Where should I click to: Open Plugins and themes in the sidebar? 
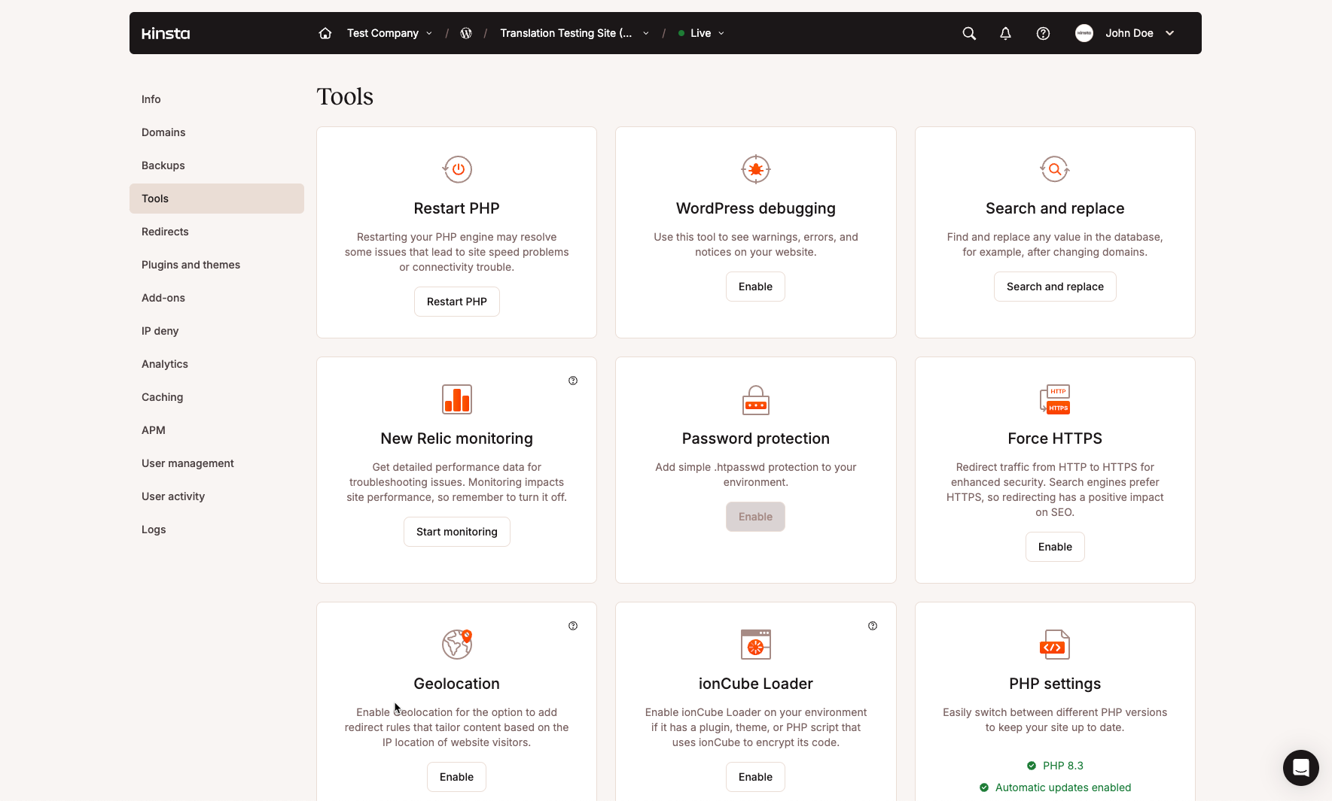(x=217, y=265)
